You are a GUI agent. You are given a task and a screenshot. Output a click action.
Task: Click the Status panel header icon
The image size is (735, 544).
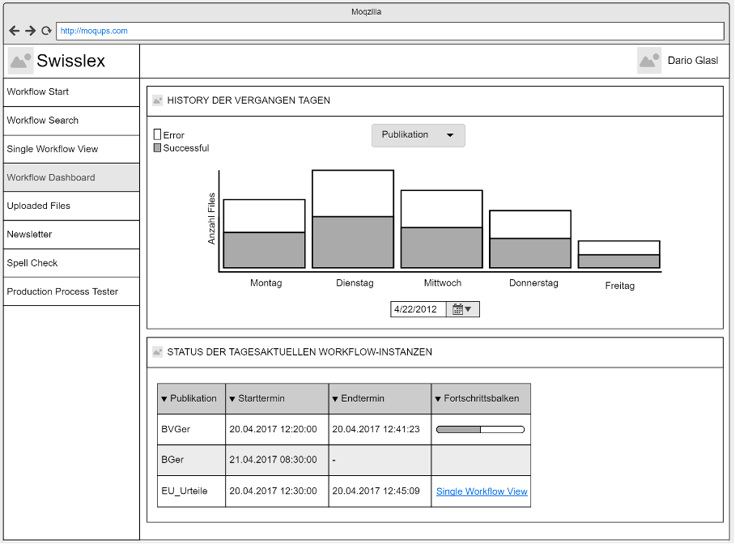click(158, 351)
